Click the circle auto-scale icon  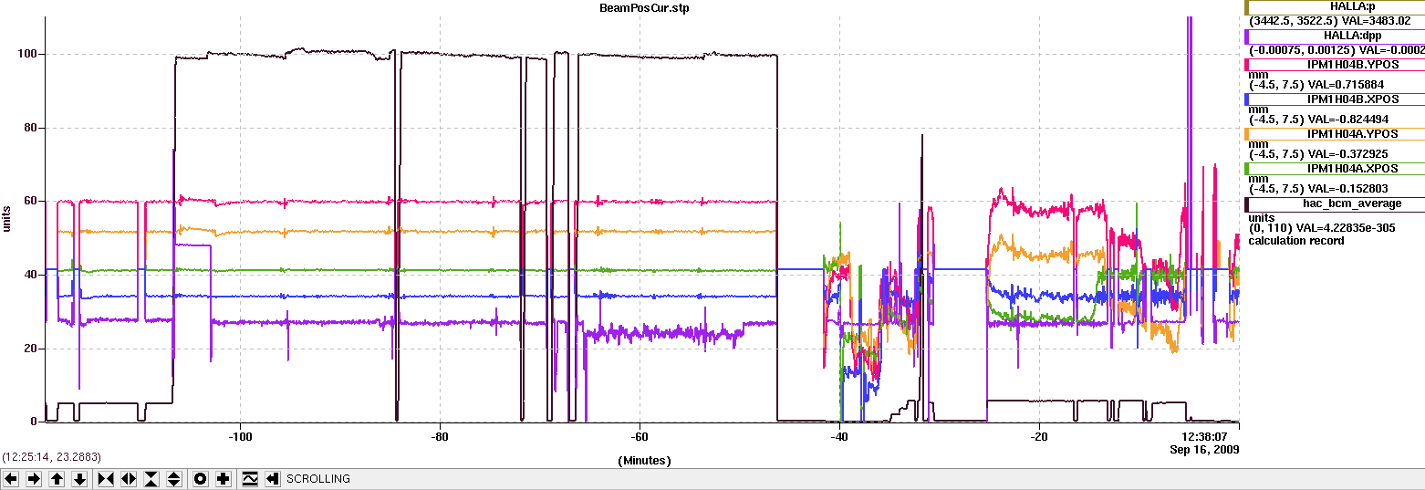coord(201,479)
